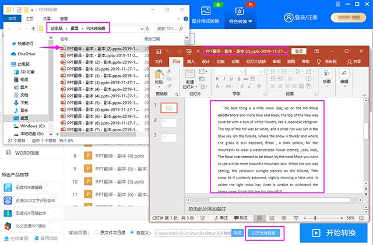373x245 pixels.
Task: Open the Clipboard group dialog launcher
Action: pos(177,94)
